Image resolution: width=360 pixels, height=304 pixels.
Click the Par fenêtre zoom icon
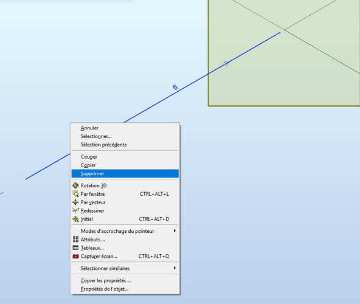tap(75, 194)
